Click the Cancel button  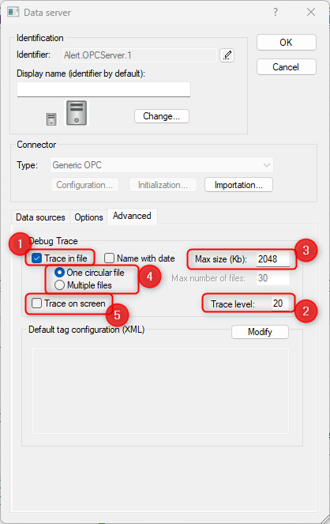tap(287, 67)
